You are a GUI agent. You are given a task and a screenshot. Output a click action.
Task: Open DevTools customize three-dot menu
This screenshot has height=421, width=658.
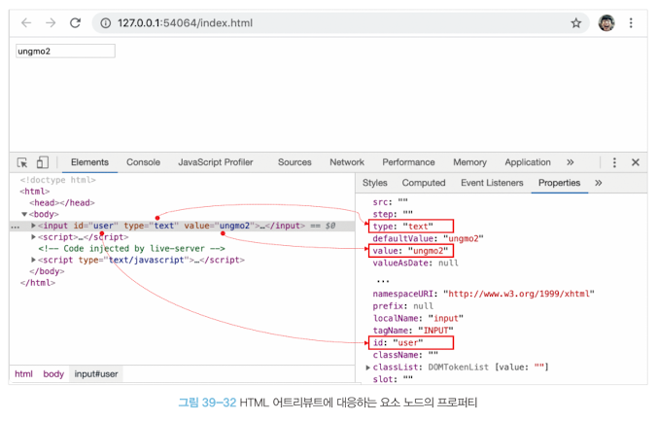tap(614, 162)
